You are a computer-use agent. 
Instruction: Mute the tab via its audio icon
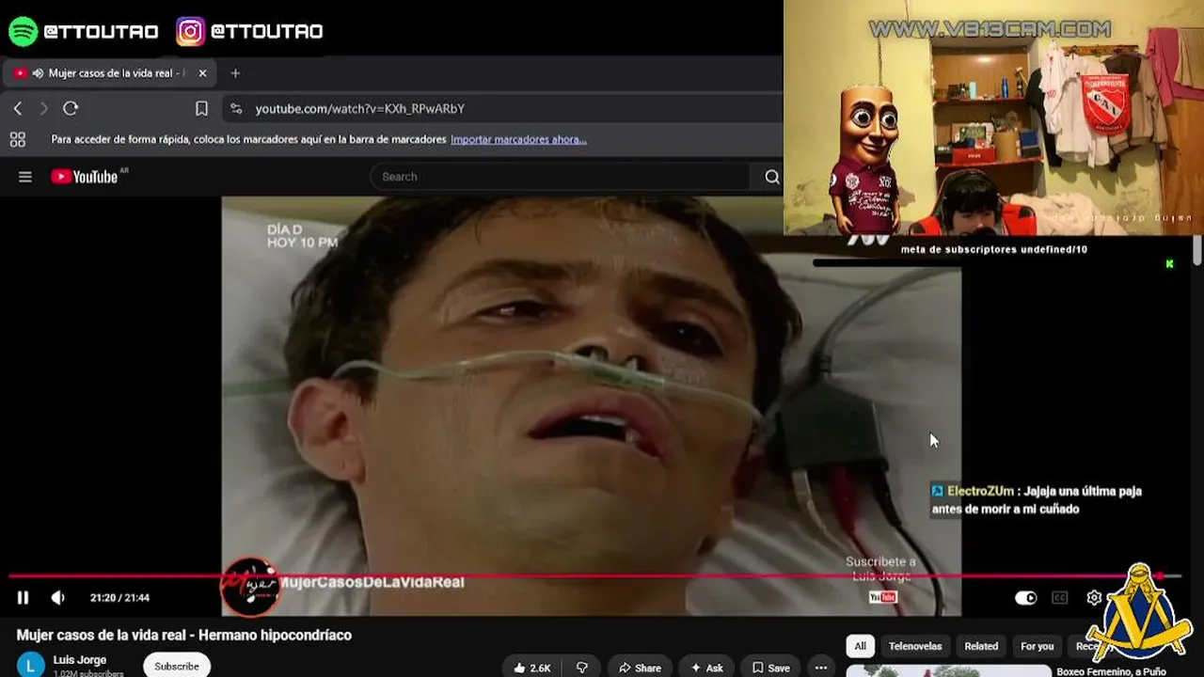pos(38,73)
